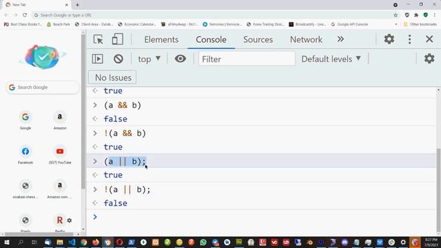Viewport: 441px width, 248px height.
Task: Clear the console with the ban icon
Action: [x=119, y=59]
